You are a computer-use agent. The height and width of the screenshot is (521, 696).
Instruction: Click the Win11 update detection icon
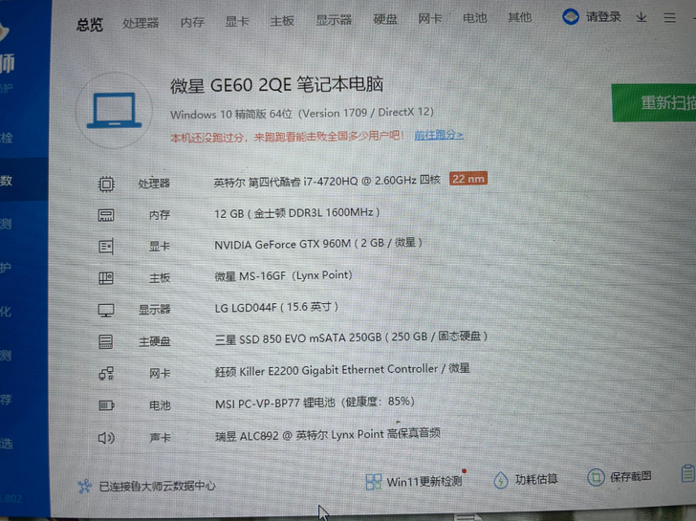[373, 482]
